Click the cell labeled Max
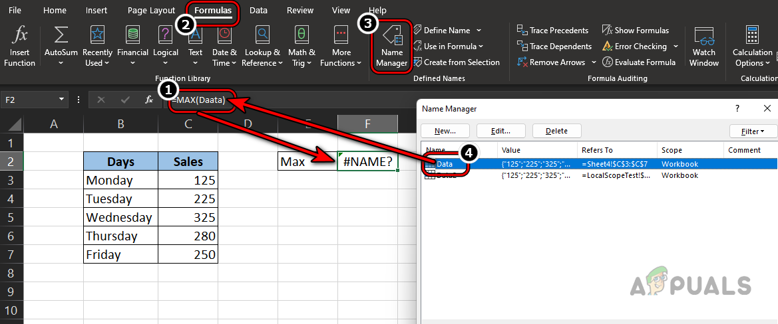 tap(307, 161)
